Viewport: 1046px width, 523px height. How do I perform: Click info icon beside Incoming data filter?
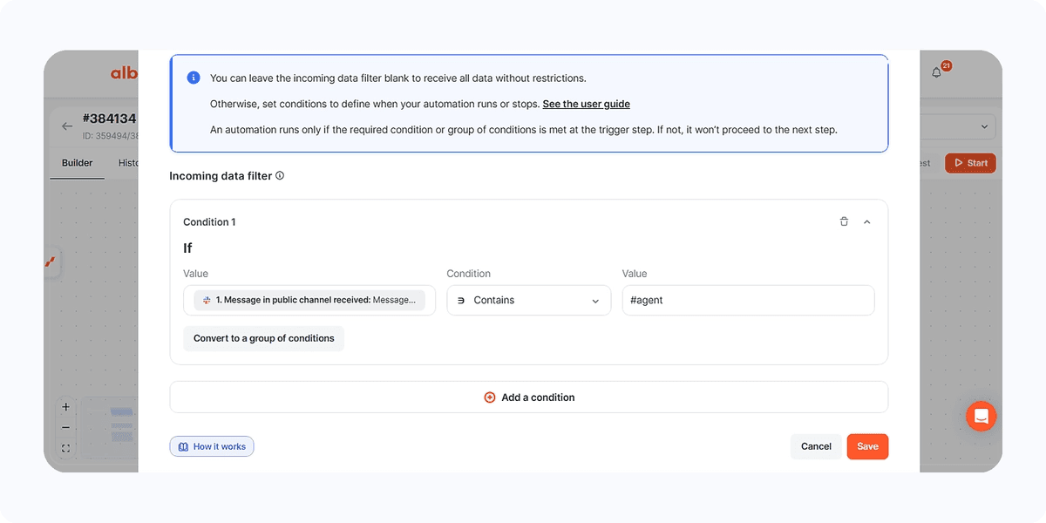(280, 175)
